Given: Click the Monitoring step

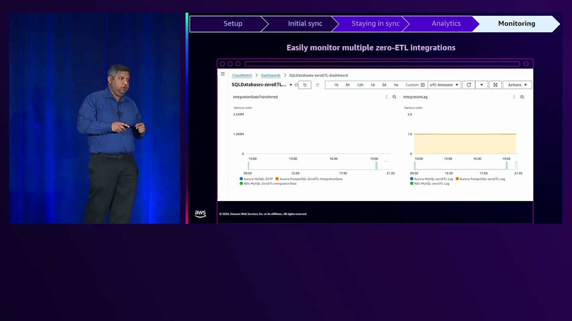Looking at the screenshot, I should coord(517,24).
